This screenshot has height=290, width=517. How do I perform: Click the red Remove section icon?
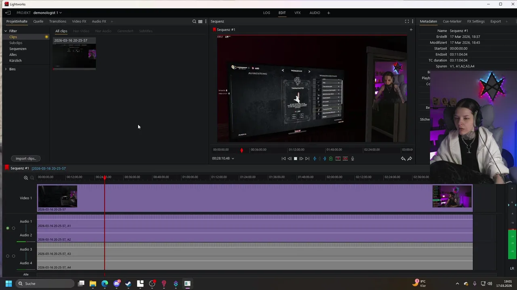click(x=338, y=159)
